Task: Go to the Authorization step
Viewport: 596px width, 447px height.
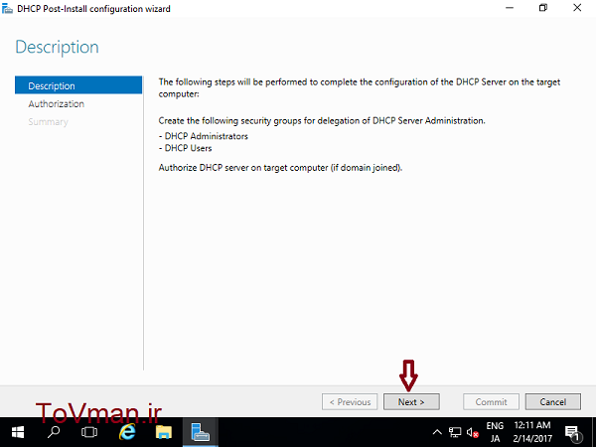Action: click(56, 103)
